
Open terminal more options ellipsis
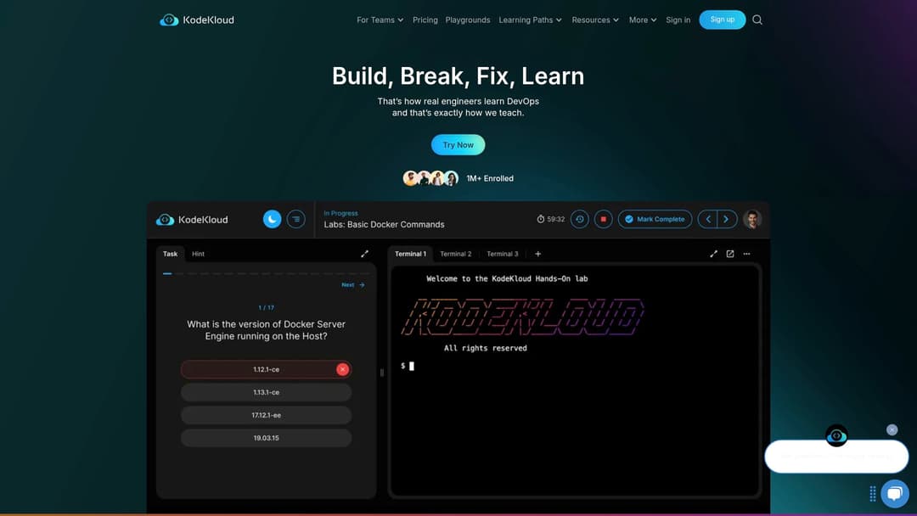coord(747,254)
